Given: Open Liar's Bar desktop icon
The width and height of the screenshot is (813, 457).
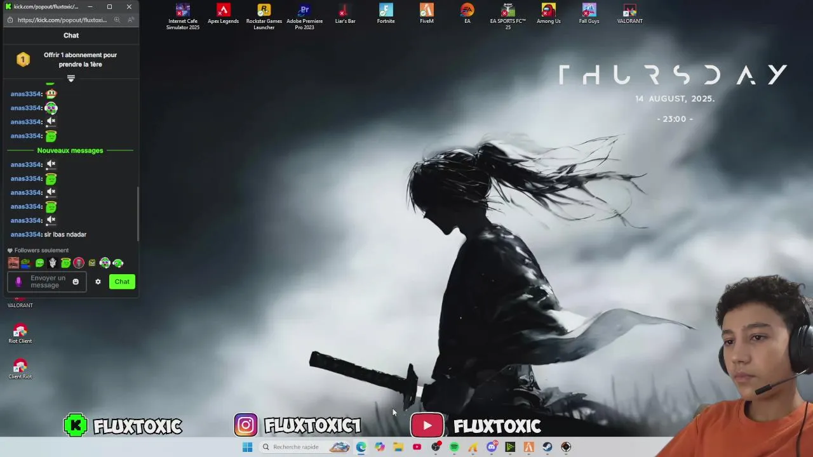Looking at the screenshot, I should point(345,14).
